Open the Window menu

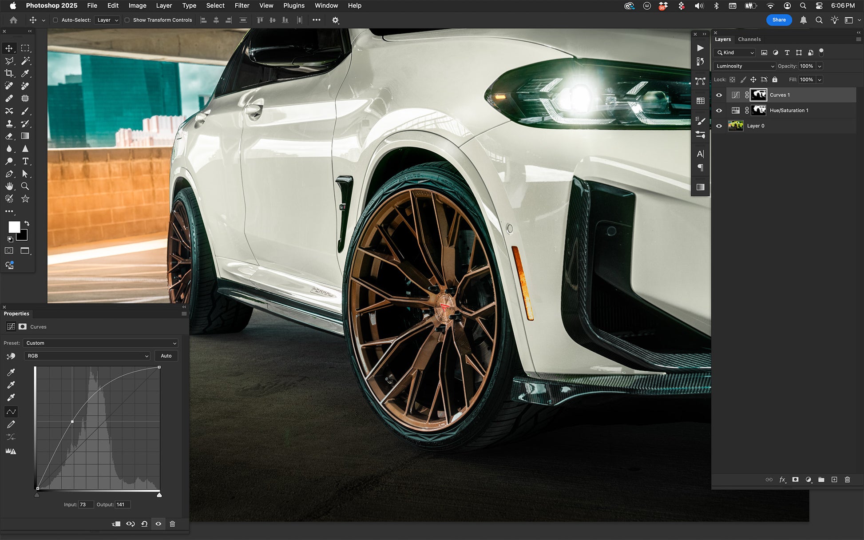326,6
